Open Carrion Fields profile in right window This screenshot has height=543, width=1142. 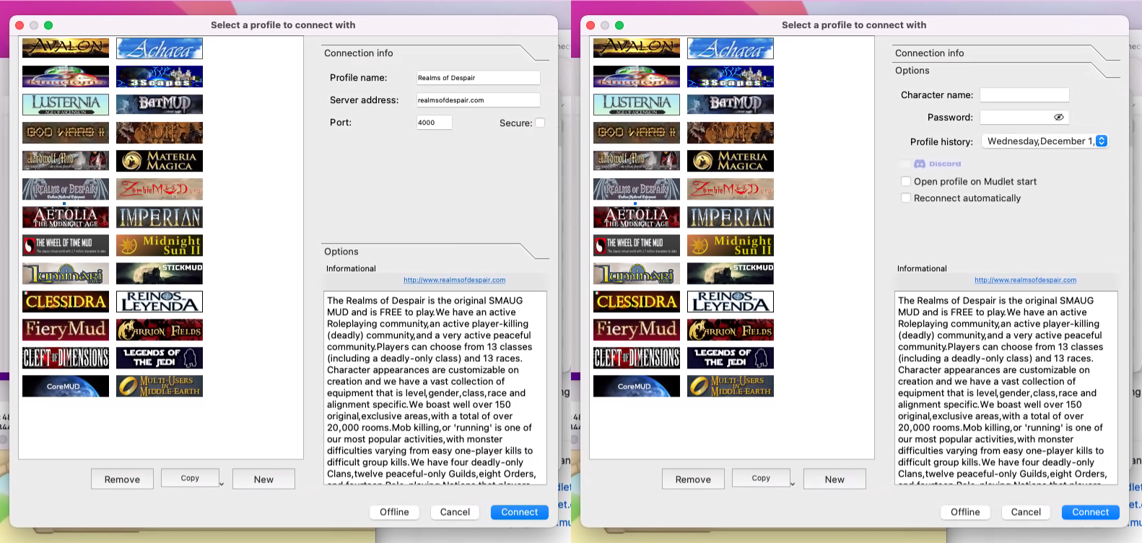point(731,330)
